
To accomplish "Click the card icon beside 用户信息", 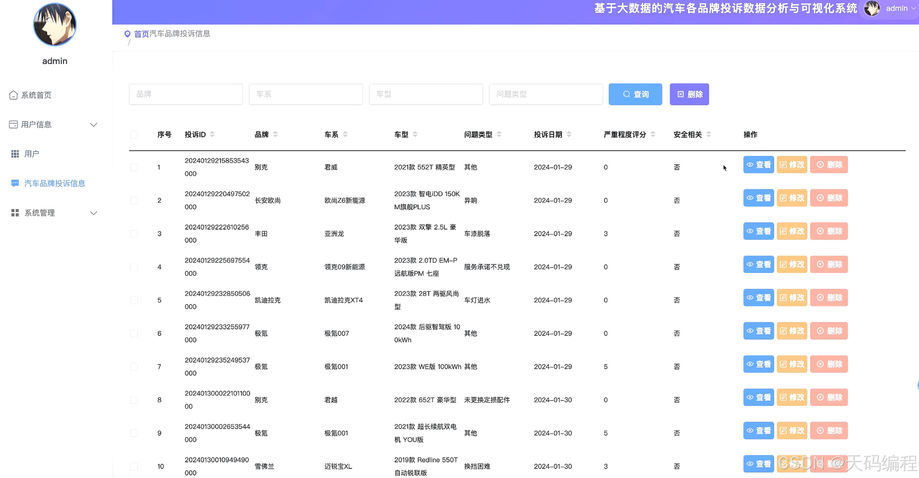I will point(13,125).
